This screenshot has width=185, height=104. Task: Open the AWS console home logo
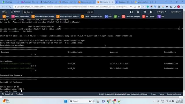[4, 12]
